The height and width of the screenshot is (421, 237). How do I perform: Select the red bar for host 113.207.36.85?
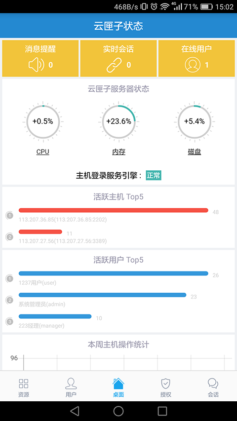click(x=114, y=210)
